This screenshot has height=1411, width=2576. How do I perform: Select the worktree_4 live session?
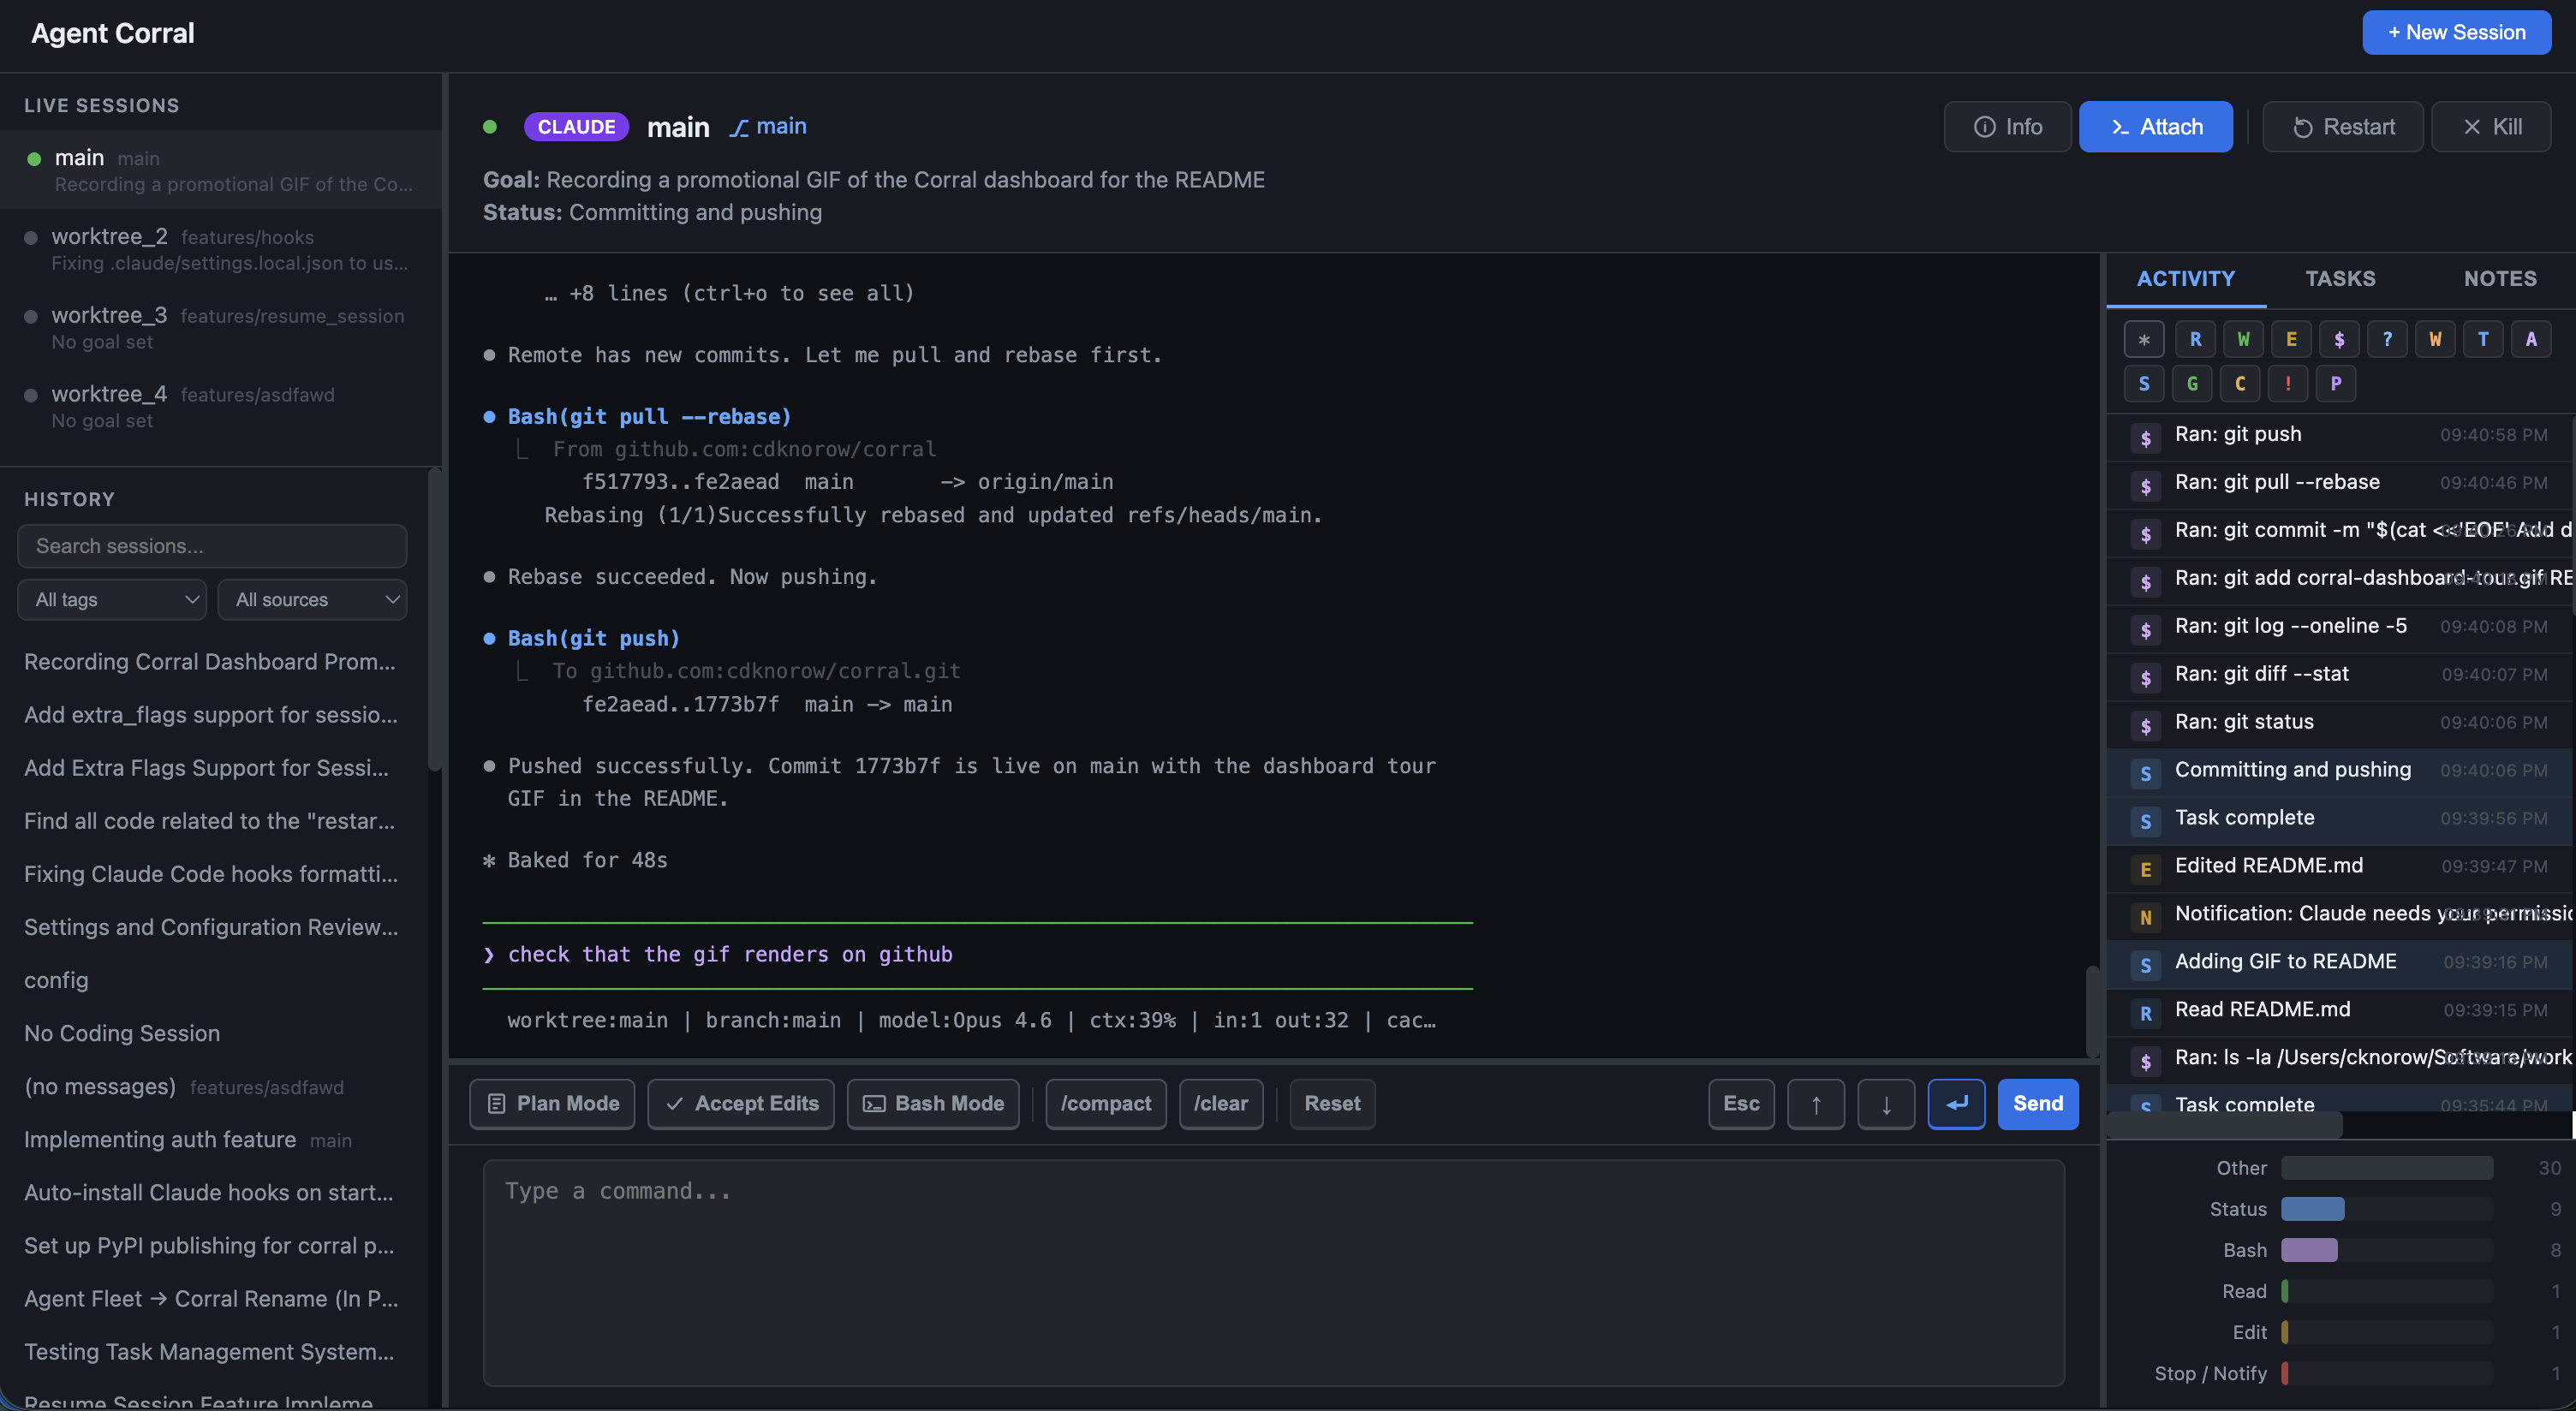[x=221, y=407]
